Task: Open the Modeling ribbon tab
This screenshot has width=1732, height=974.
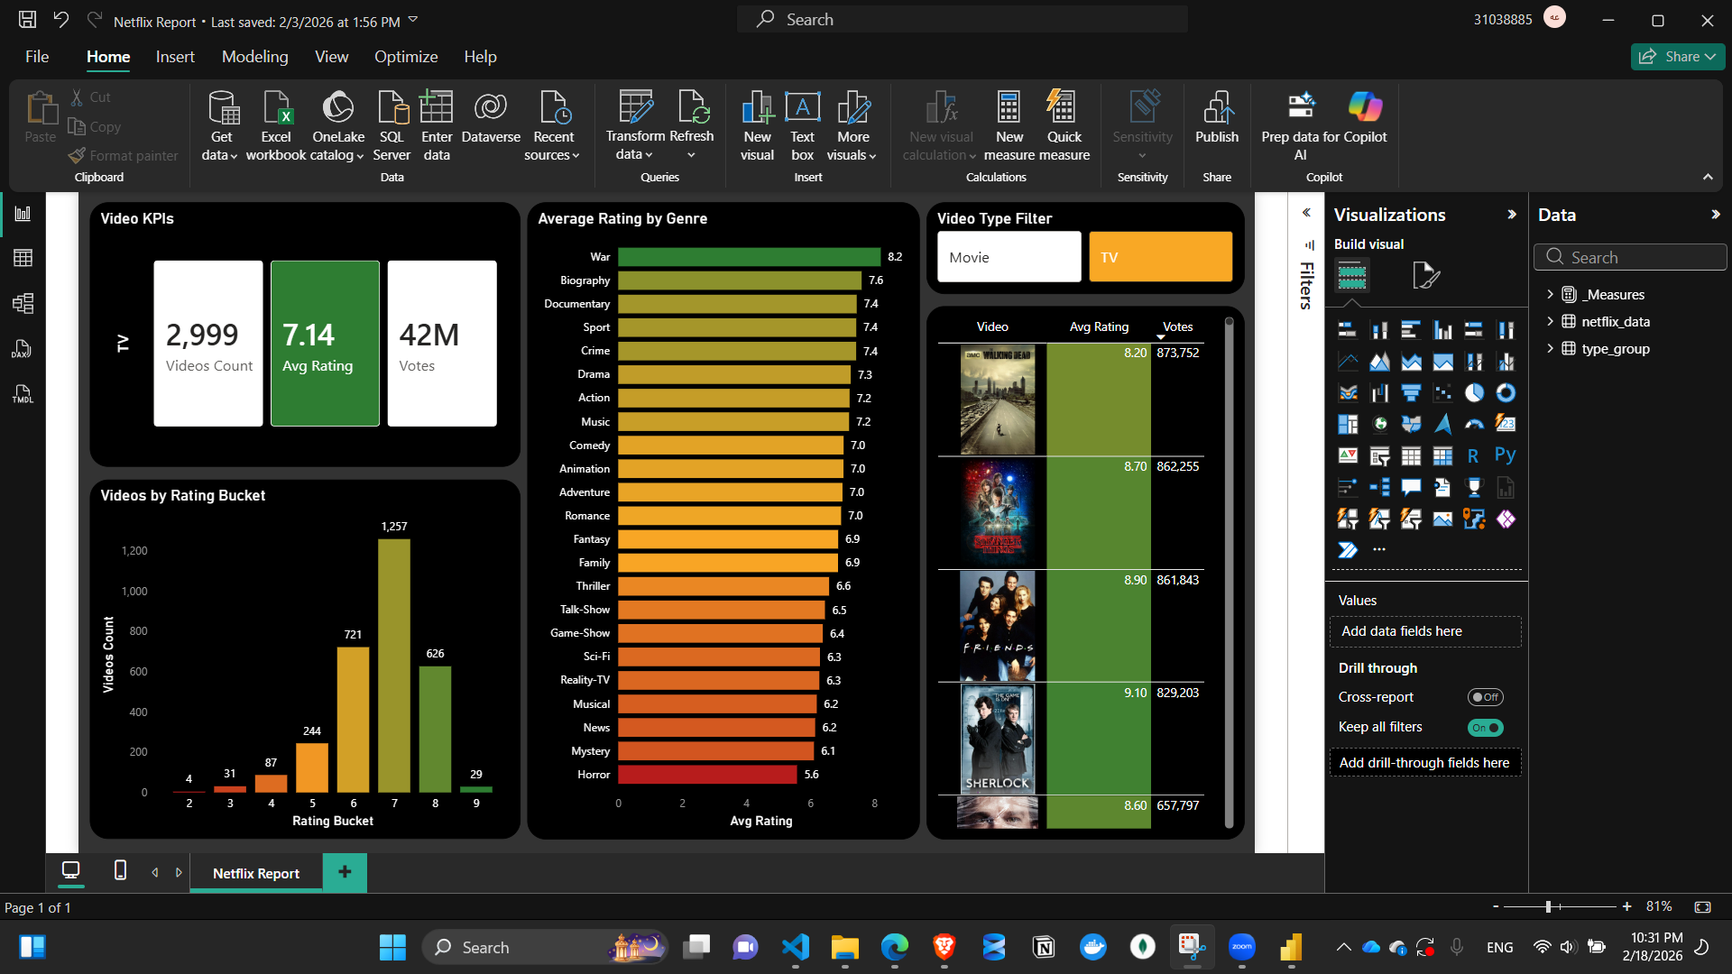Action: [254, 57]
